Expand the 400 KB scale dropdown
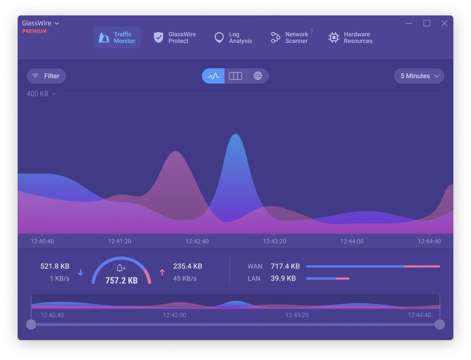The height and width of the screenshot is (360, 471). (x=42, y=94)
